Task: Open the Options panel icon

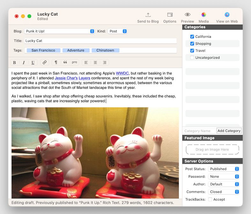Action: point(170,15)
